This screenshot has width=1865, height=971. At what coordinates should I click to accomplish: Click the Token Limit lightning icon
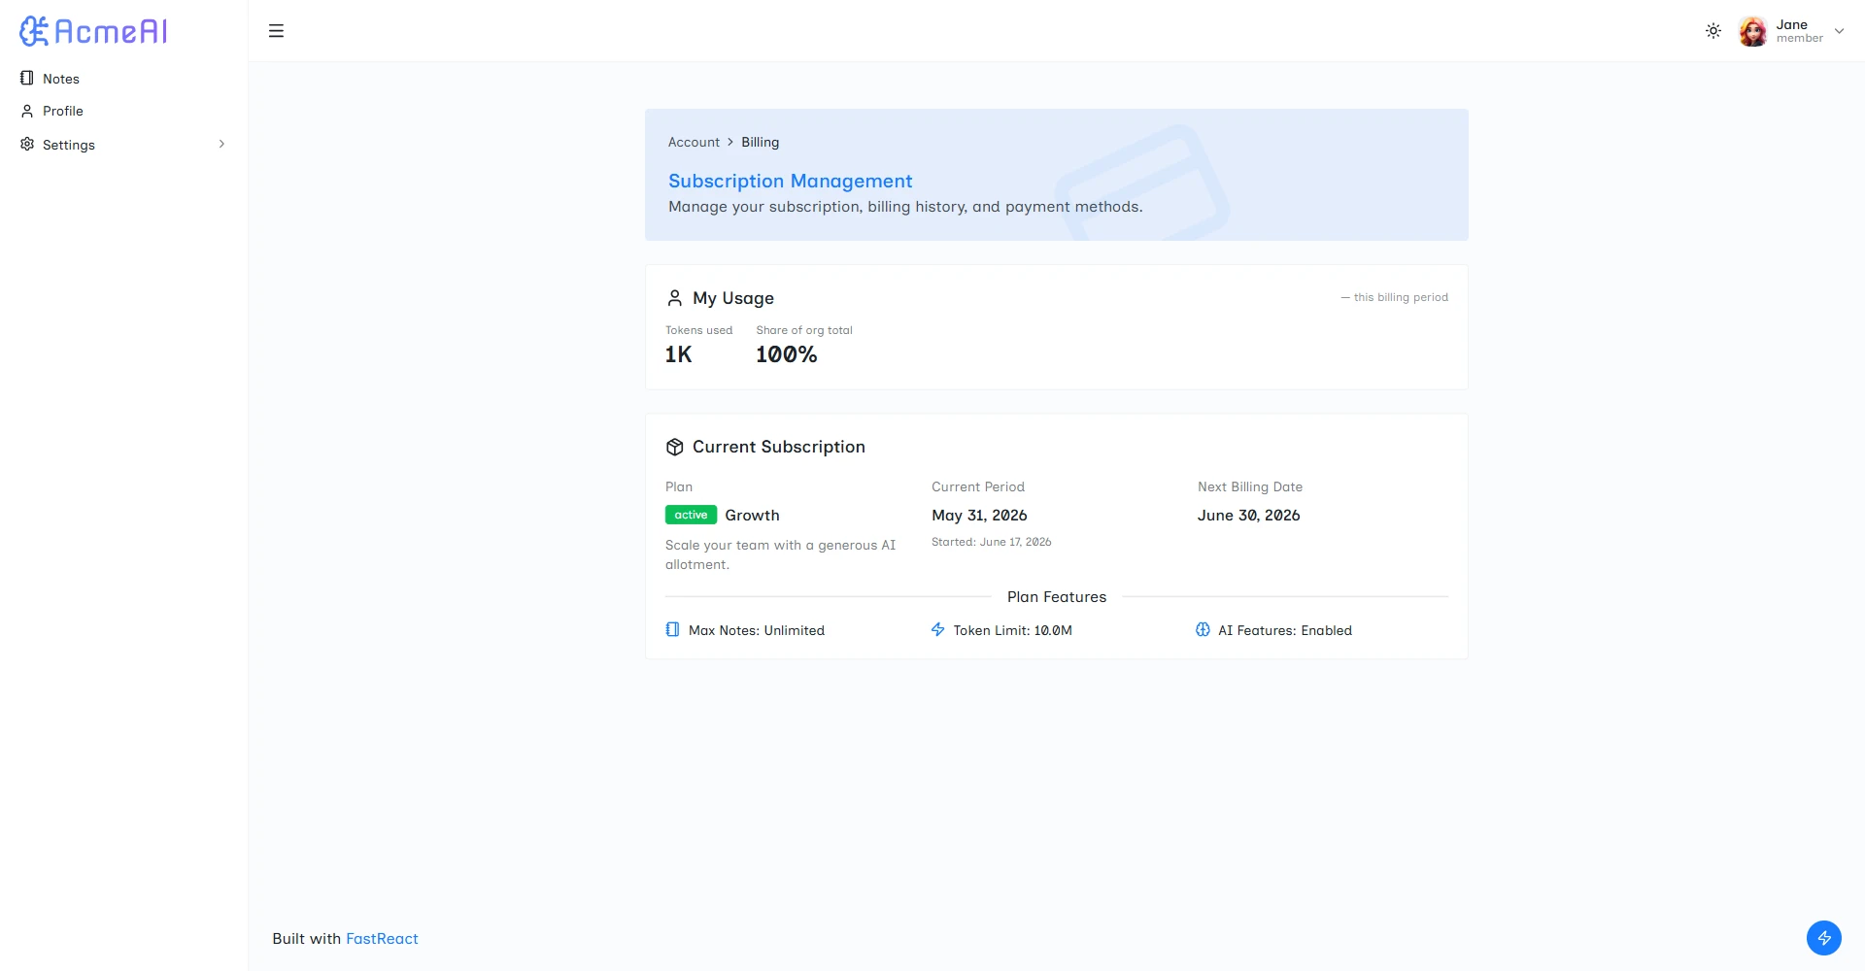(x=938, y=629)
